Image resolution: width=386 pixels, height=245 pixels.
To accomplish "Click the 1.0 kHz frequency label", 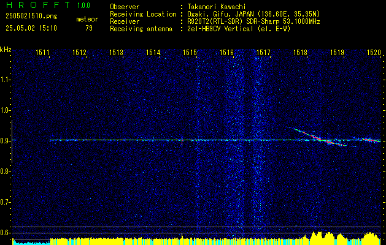I will (4, 110).
